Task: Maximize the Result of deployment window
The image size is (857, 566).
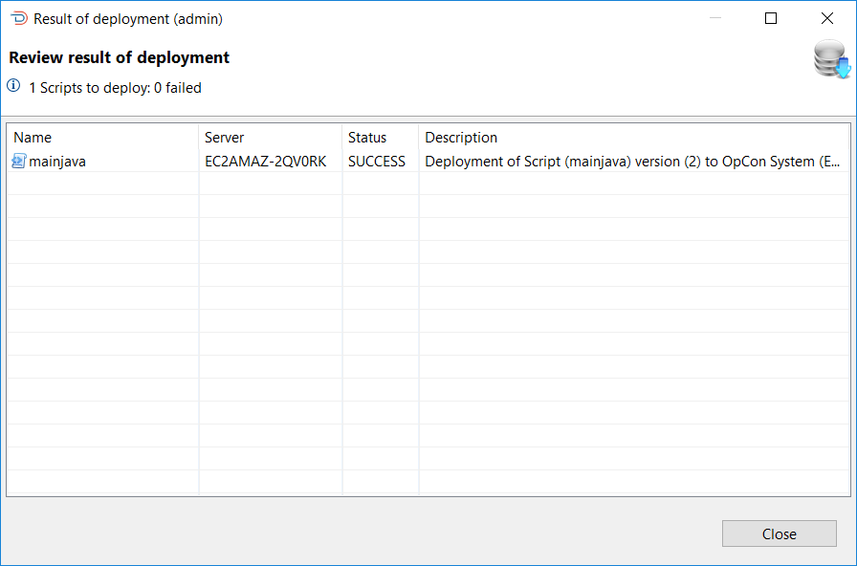Action: [x=771, y=18]
